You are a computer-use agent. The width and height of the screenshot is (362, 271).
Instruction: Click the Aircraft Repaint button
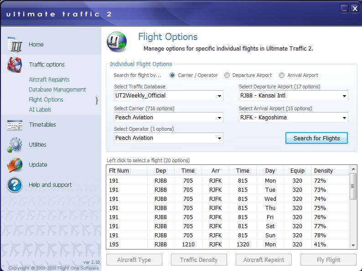pyautogui.click(x=264, y=260)
